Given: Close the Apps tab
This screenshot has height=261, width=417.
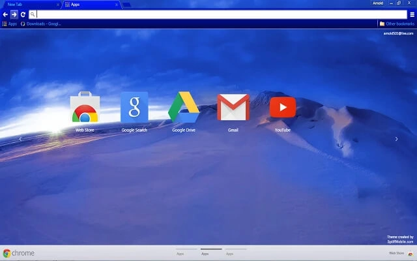Looking at the screenshot, I should pyautogui.click(x=117, y=5).
